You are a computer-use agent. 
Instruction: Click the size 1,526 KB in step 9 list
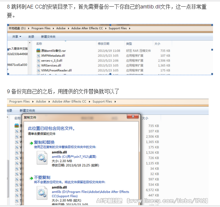[x=152, y=152]
